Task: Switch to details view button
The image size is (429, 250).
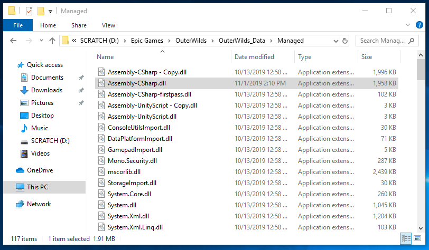Action: [406, 239]
